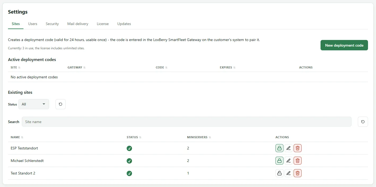Image resolution: width=376 pixels, height=187 pixels.
Task: Sort existing sites by Miniservers
Action: 199,137
